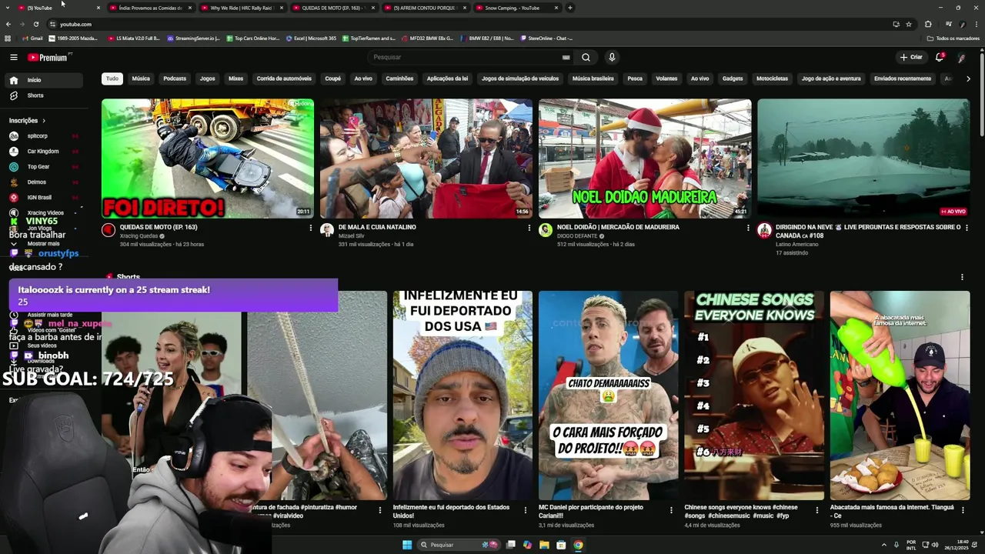Select the Jogos filter chip
985x554 pixels.
(x=208, y=78)
